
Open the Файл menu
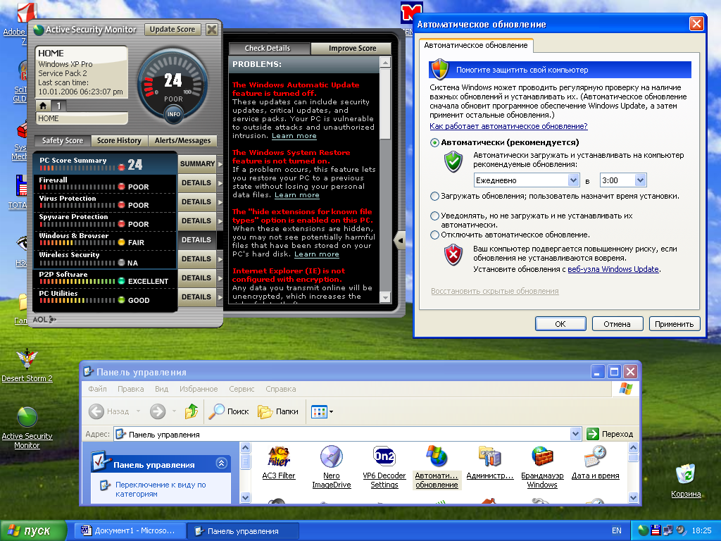click(x=97, y=389)
